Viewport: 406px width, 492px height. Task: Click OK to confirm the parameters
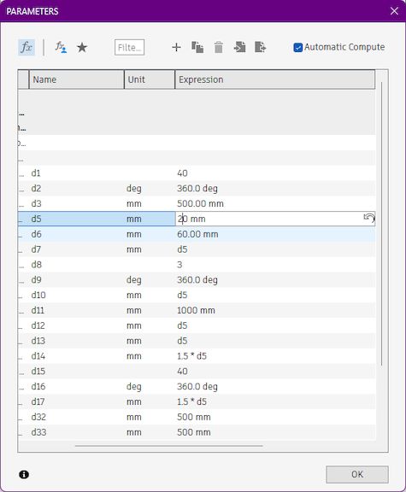coord(357,474)
